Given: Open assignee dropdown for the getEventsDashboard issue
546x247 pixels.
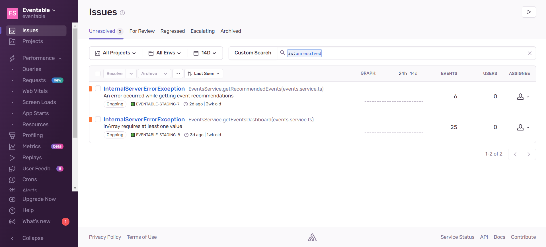Looking at the screenshot, I should (523, 128).
